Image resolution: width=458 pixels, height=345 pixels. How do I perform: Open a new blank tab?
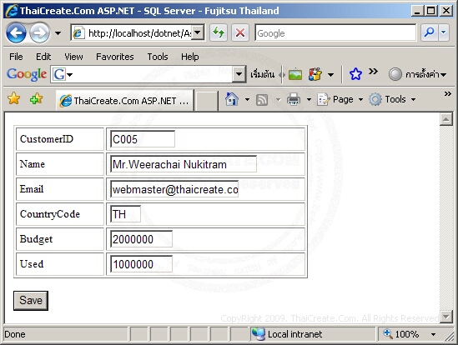coord(206,101)
